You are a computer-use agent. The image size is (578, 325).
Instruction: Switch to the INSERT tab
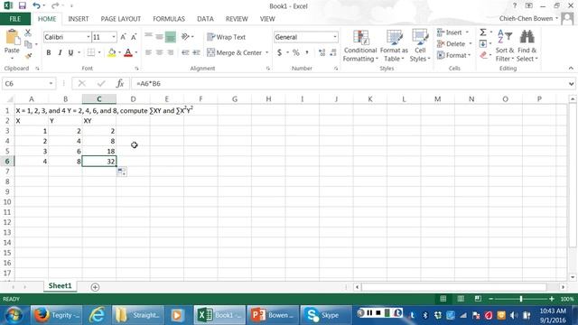point(79,19)
